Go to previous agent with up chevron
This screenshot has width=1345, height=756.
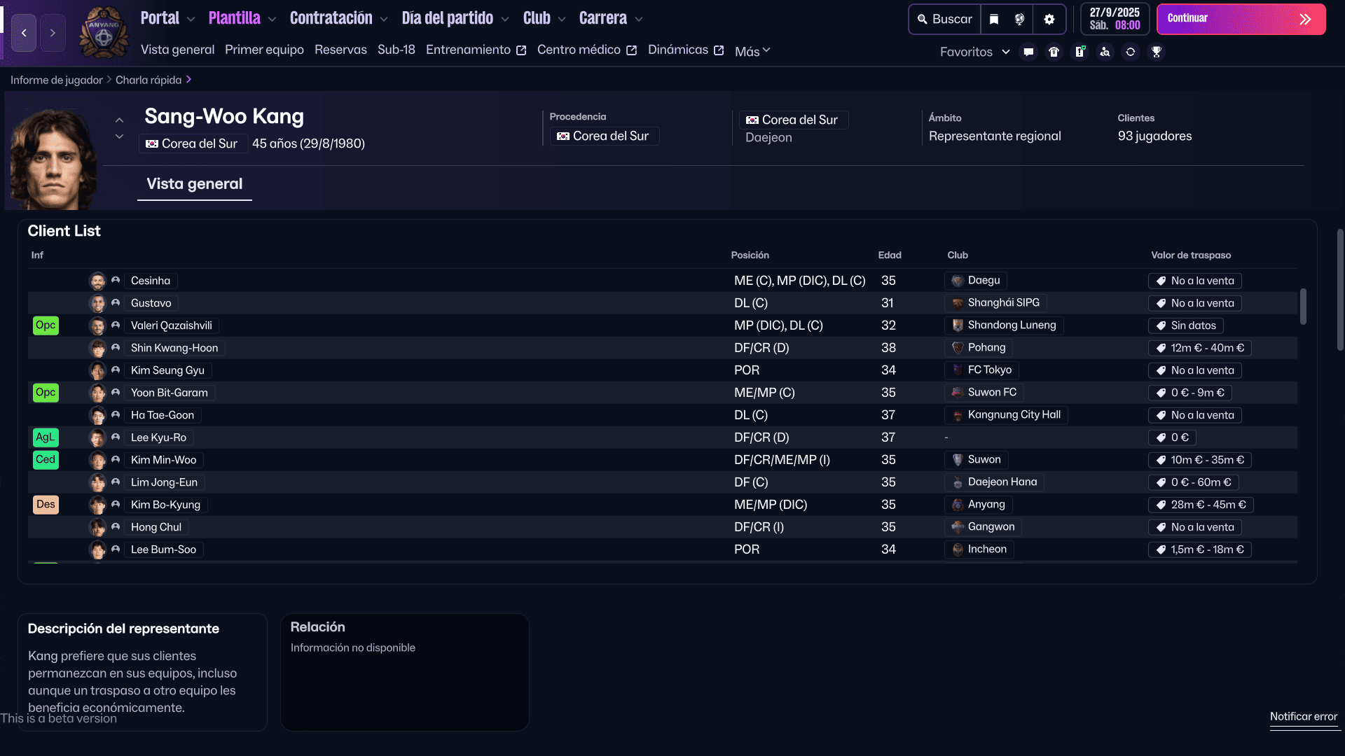120,120
